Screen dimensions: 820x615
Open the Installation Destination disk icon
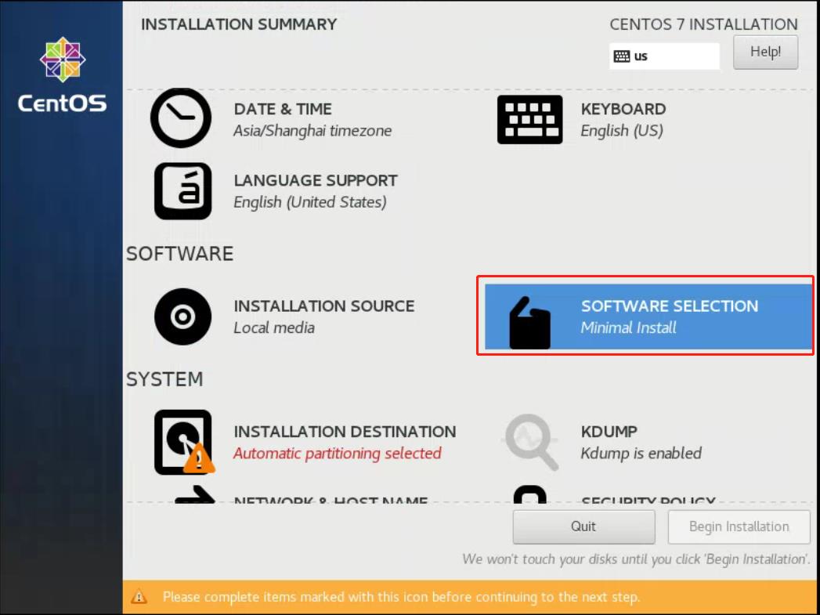[x=184, y=443]
